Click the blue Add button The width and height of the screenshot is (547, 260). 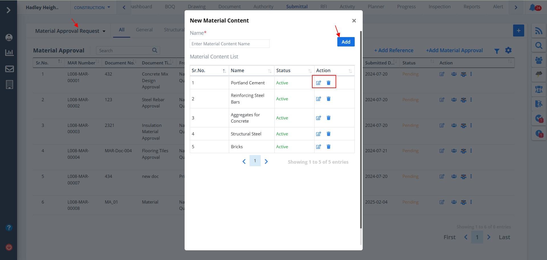tap(346, 42)
